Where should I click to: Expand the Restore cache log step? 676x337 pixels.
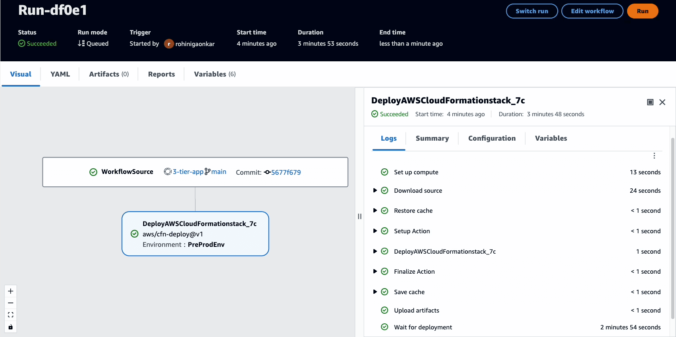(375, 210)
